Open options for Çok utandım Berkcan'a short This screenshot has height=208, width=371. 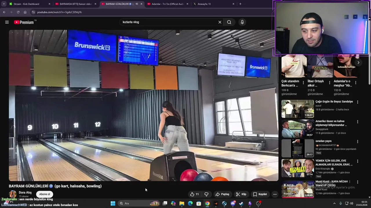pos(303,83)
